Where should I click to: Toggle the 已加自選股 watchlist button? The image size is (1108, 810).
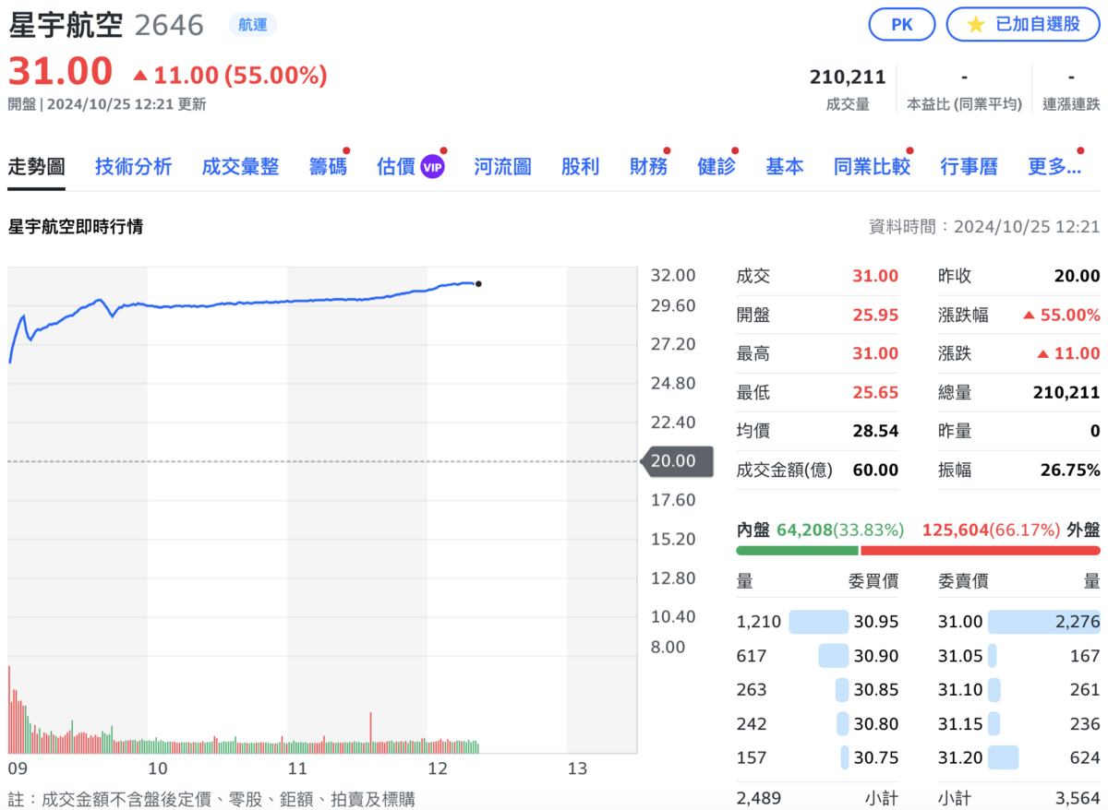tap(1022, 25)
